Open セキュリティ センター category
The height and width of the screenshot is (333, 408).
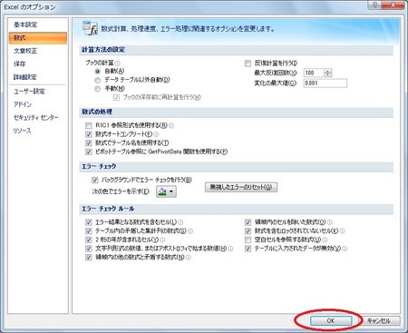(38, 118)
